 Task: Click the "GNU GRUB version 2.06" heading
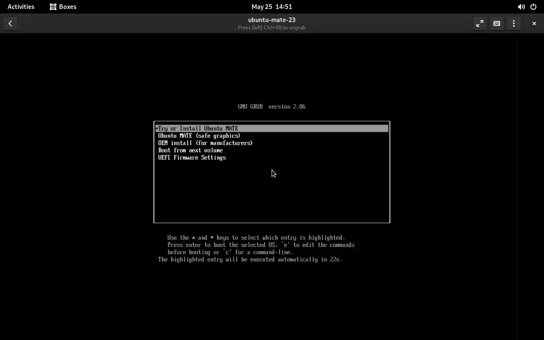272,107
